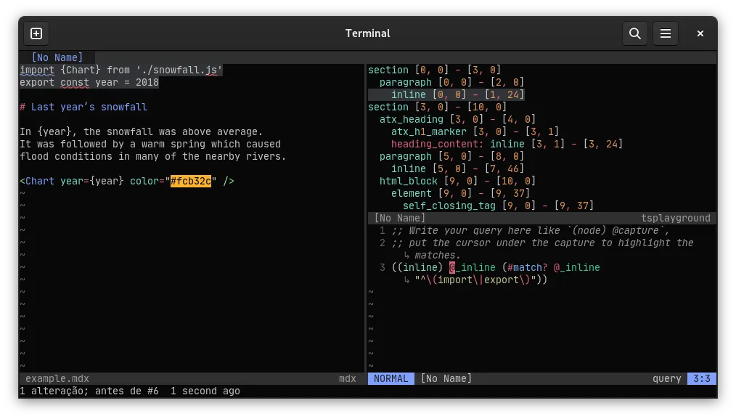Select the html_block node
Viewport: 736px width, 419px height.
(x=408, y=181)
